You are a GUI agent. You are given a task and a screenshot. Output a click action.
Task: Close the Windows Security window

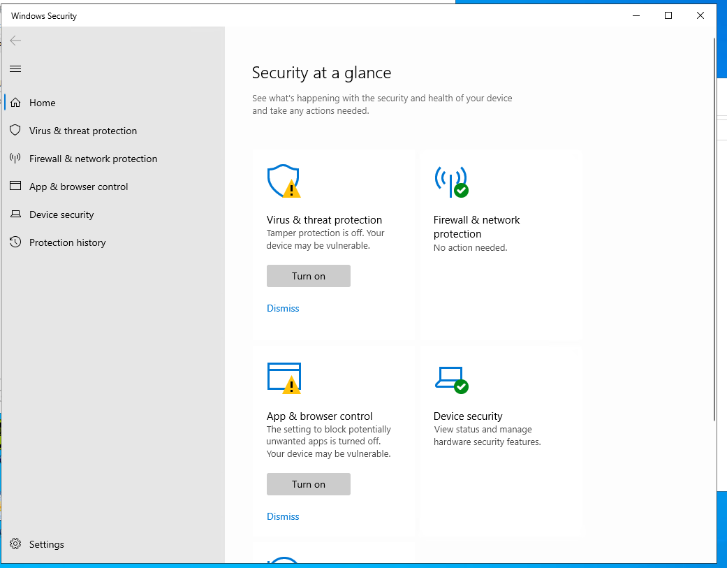pos(700,15)
